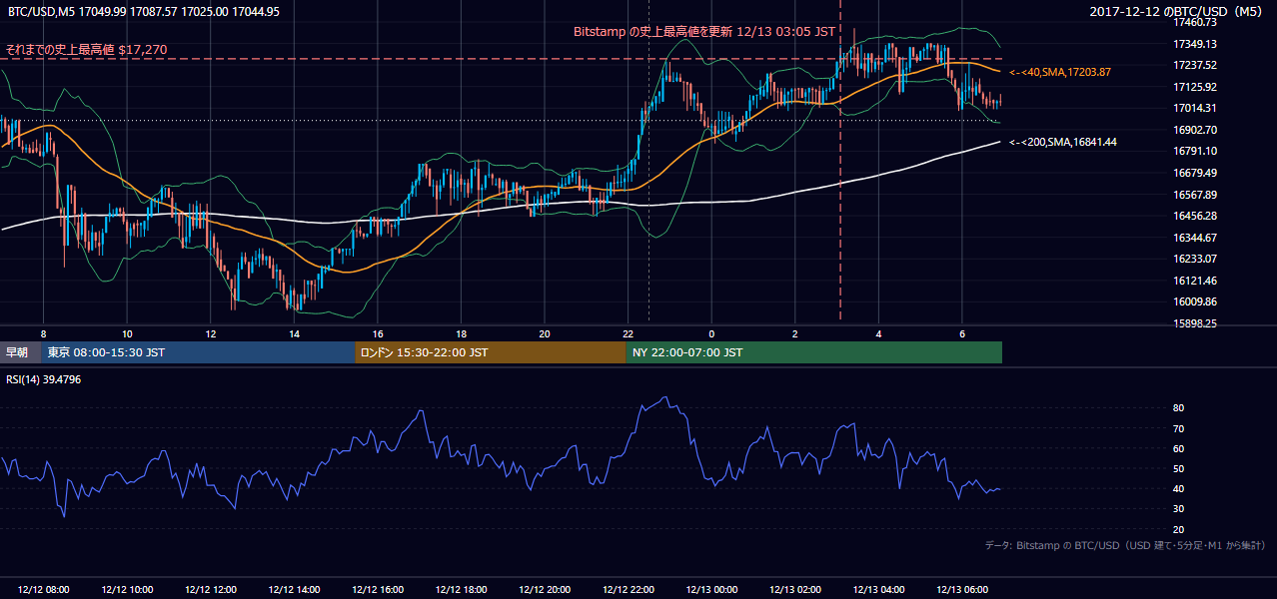Click the 'RSI(14) 39.4796' indicator label
Viewport: 1277px width, 599px height.
[43, 379]
